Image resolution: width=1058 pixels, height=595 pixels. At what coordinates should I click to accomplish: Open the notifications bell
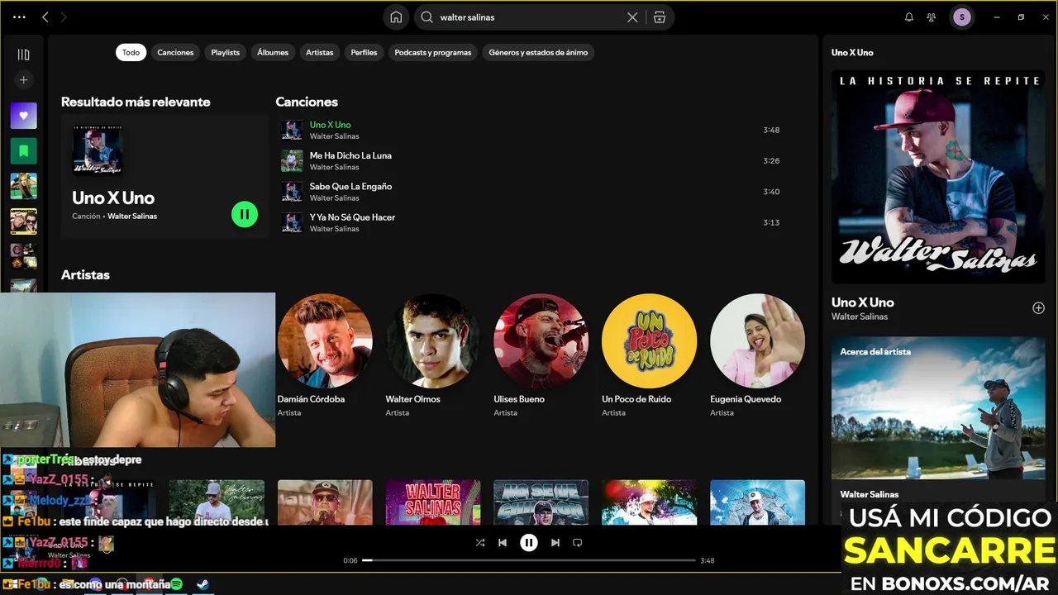point(909,17)
